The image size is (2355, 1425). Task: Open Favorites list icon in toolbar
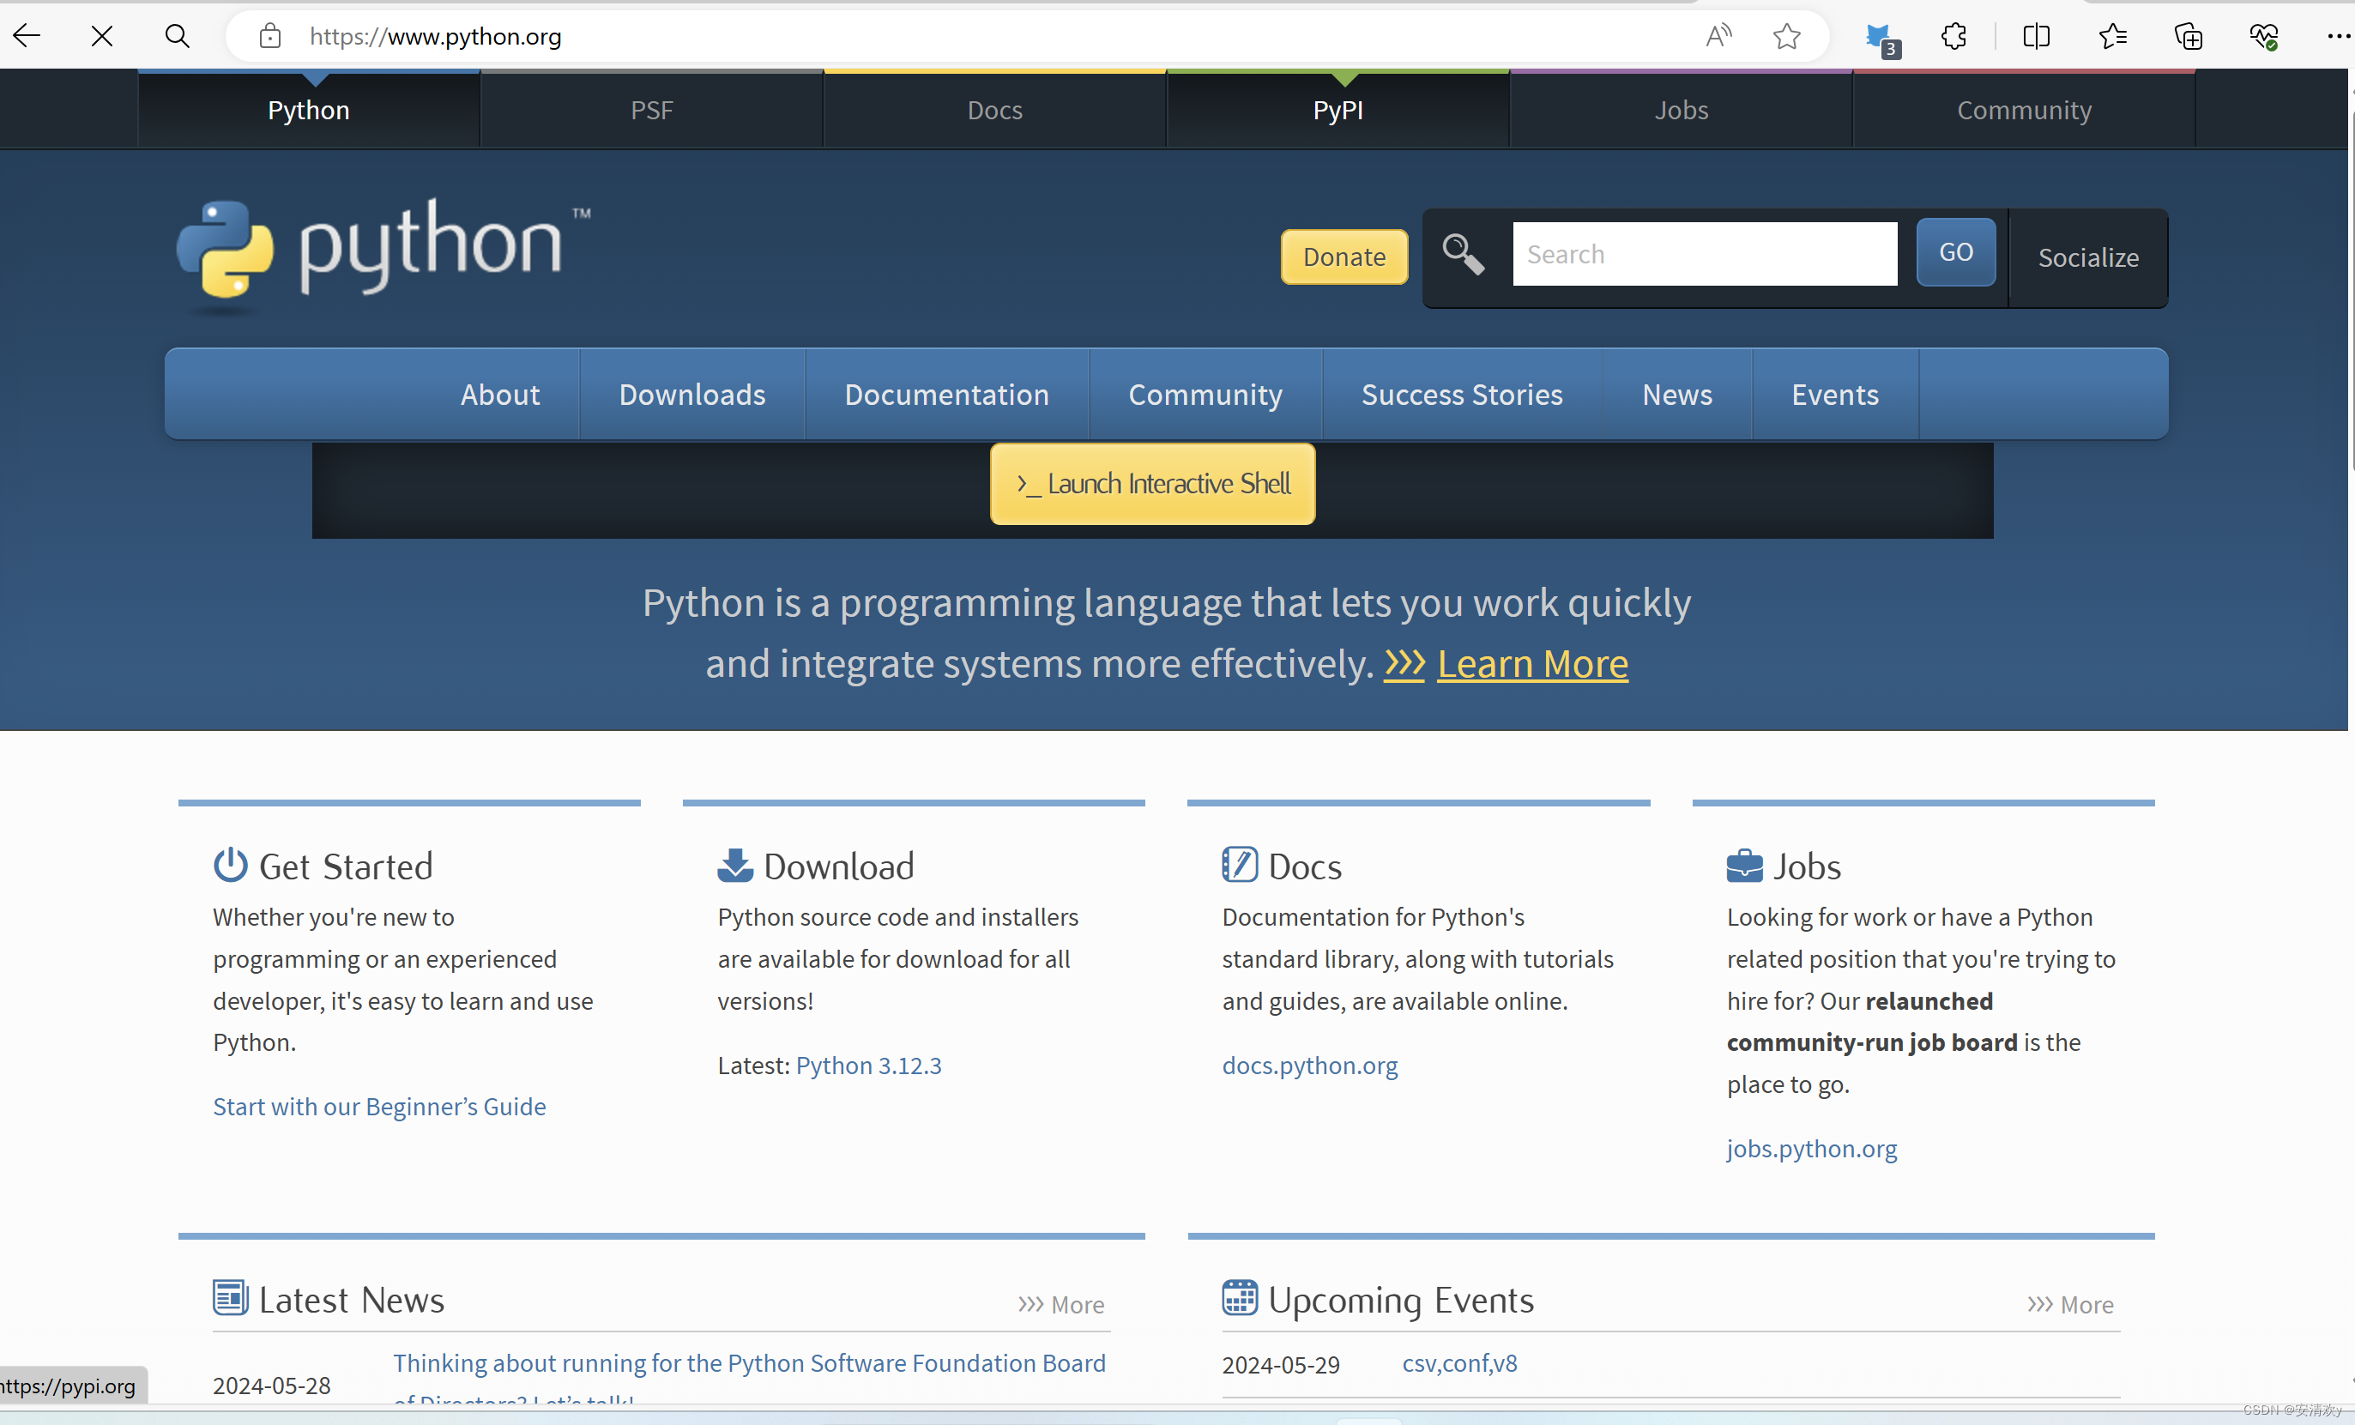coord(2112,36)
